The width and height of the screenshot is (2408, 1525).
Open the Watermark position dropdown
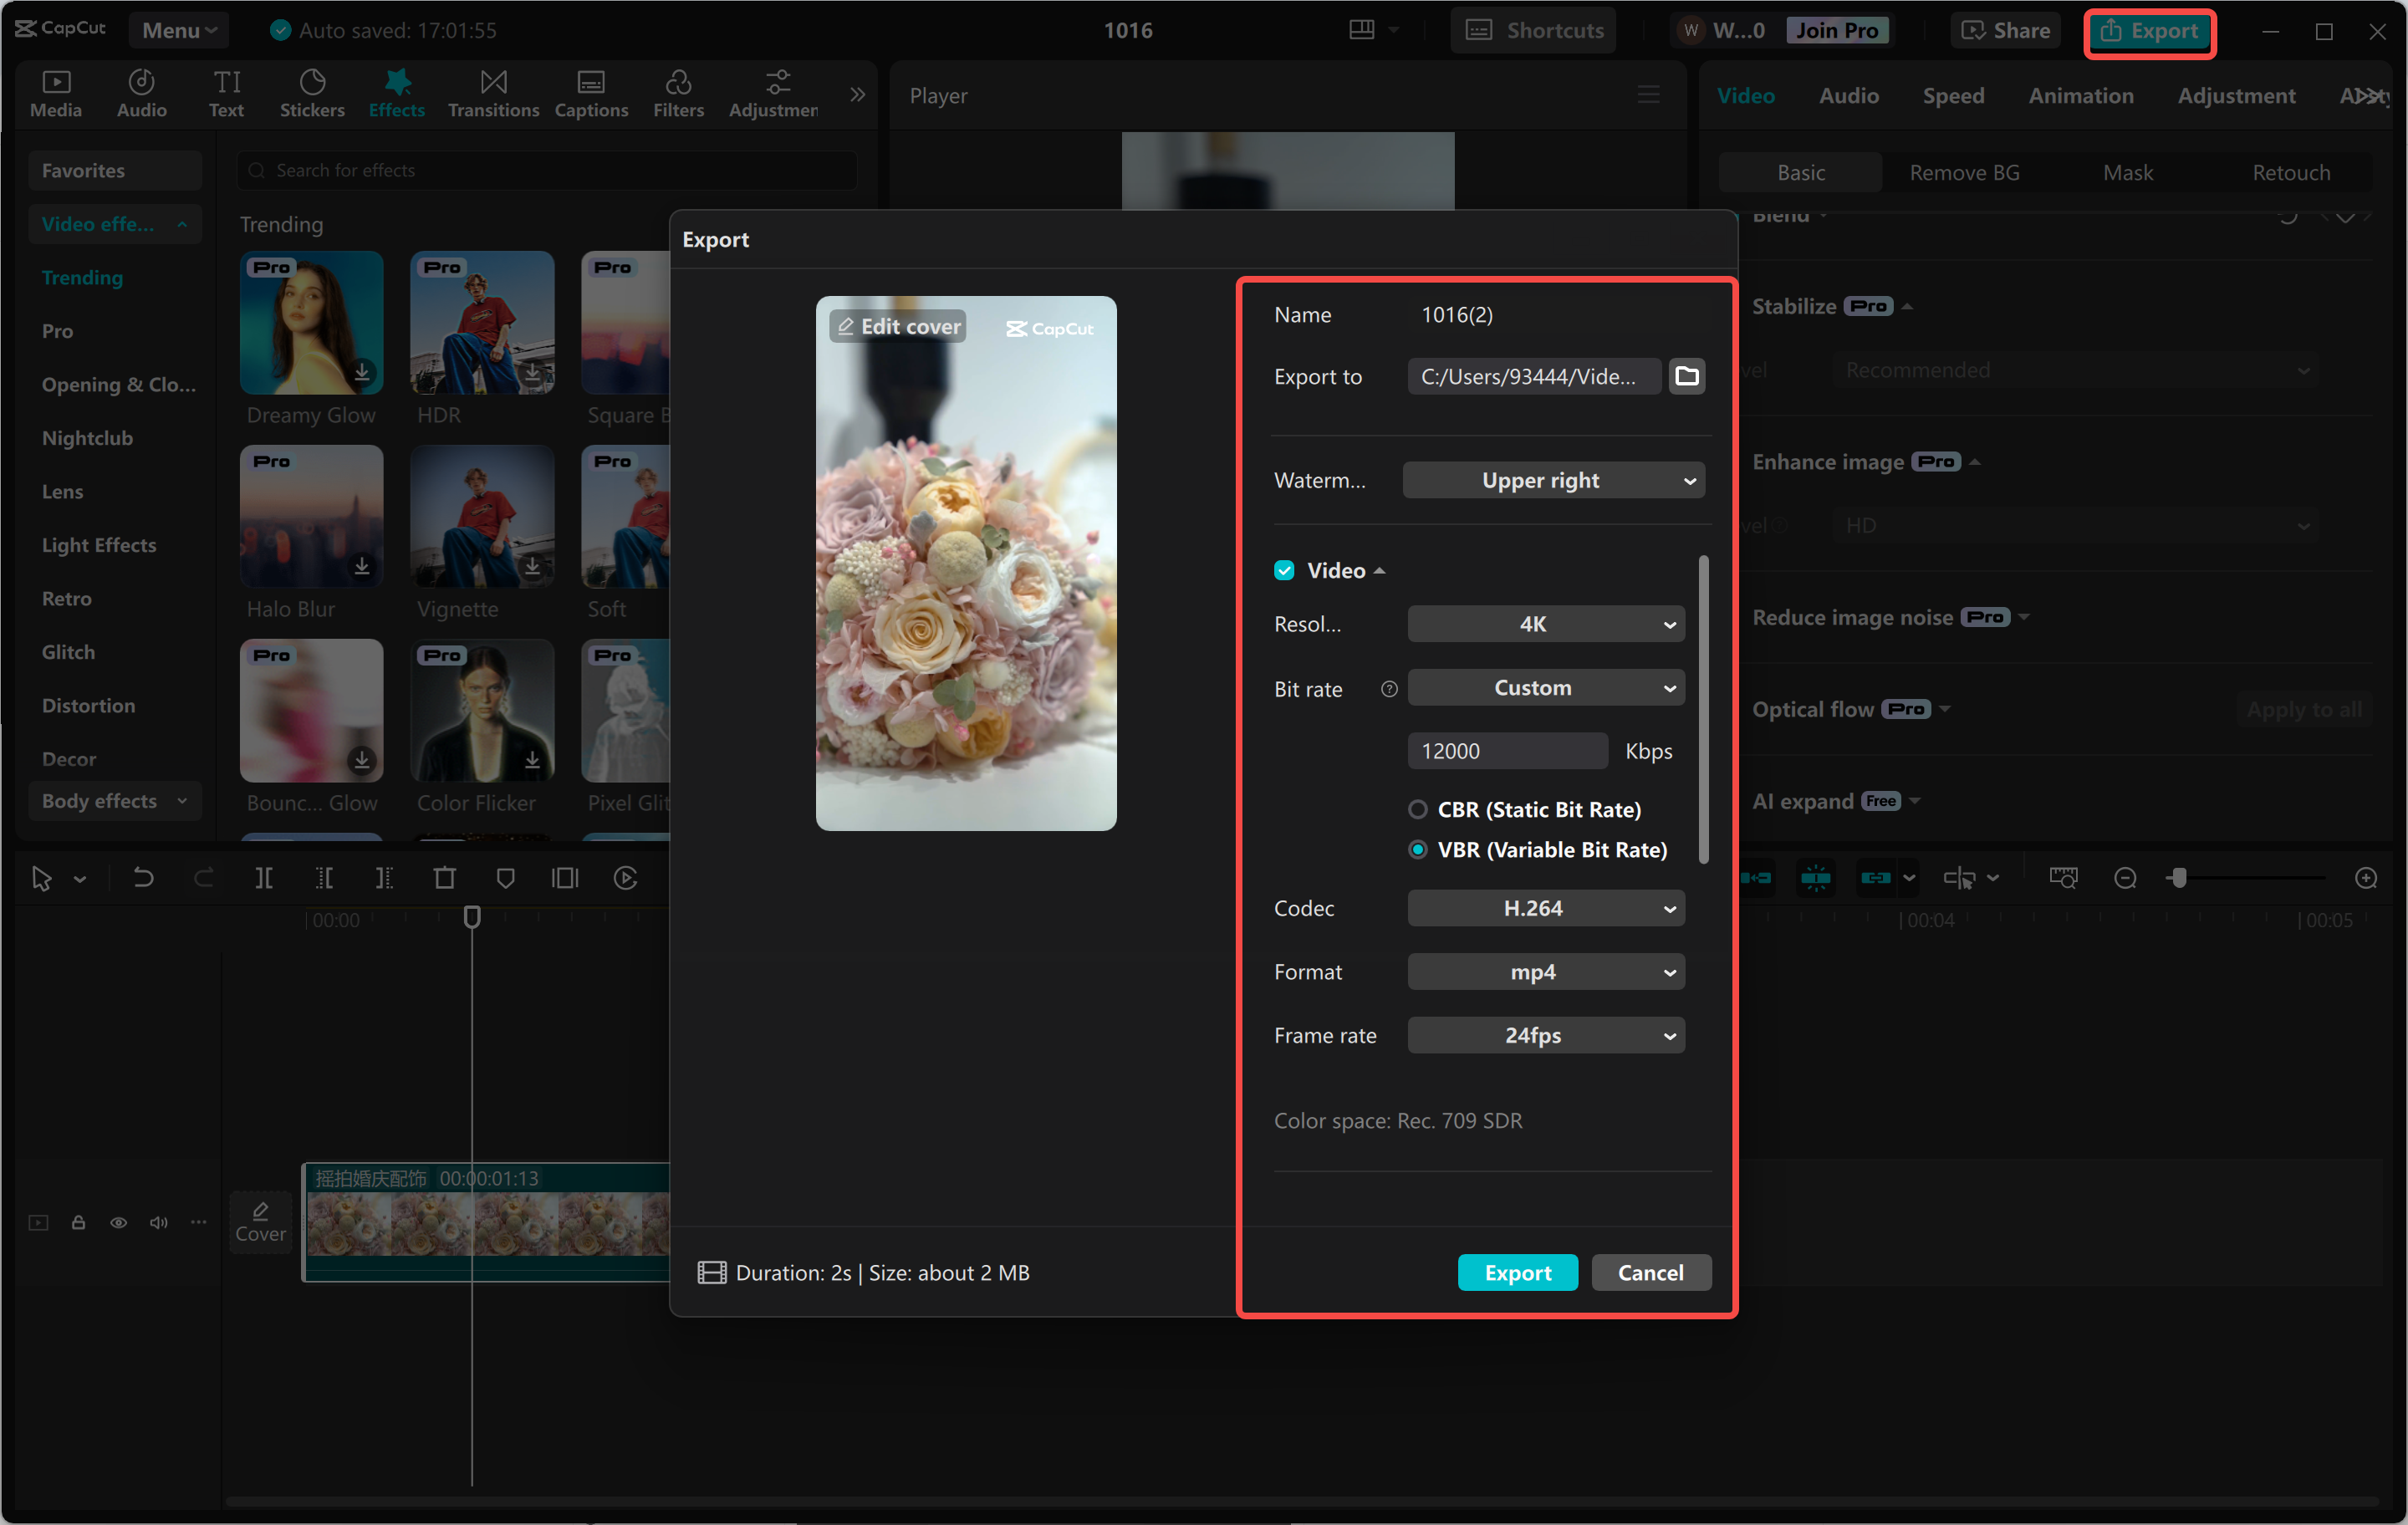pos(1553,480)
